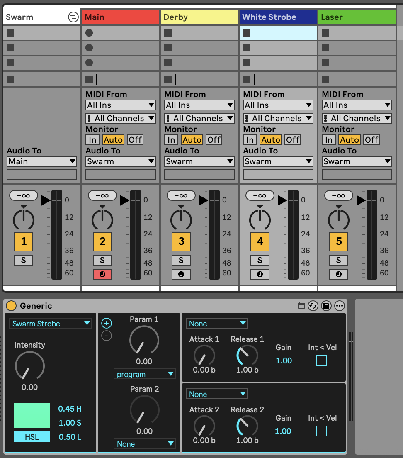
Task: Expand the program dropdown under Param 1
Action: [145, 374]
